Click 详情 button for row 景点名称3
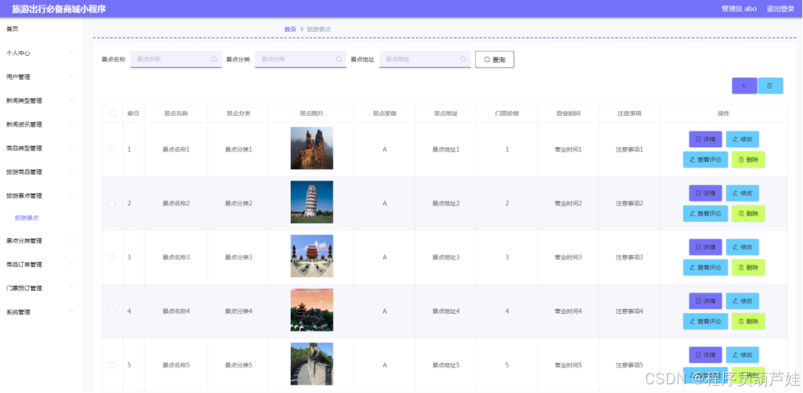The height and width of the screenshot is (393, 803). [705, 247]
